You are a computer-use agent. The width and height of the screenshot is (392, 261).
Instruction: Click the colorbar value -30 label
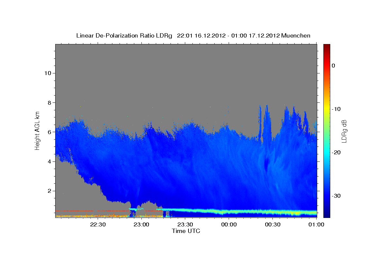click(336, 196)
